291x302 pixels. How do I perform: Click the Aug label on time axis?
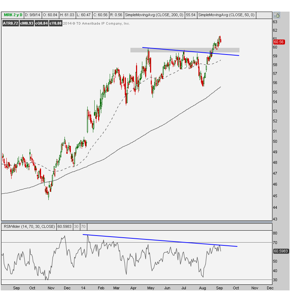(202, 288)
